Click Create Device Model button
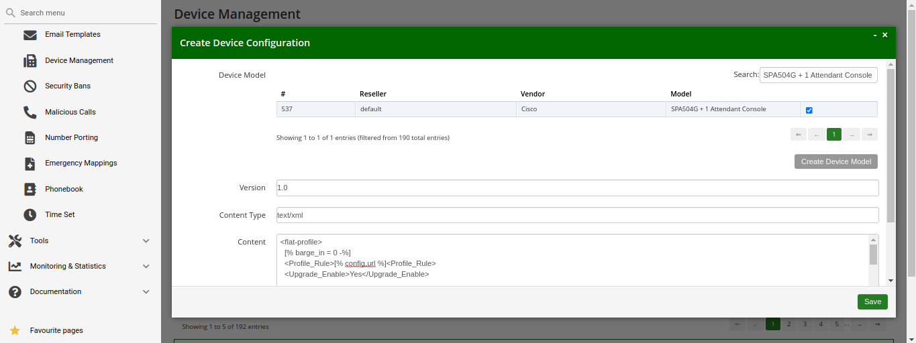Viewport: 916px width, 343px height. (836, 161)
